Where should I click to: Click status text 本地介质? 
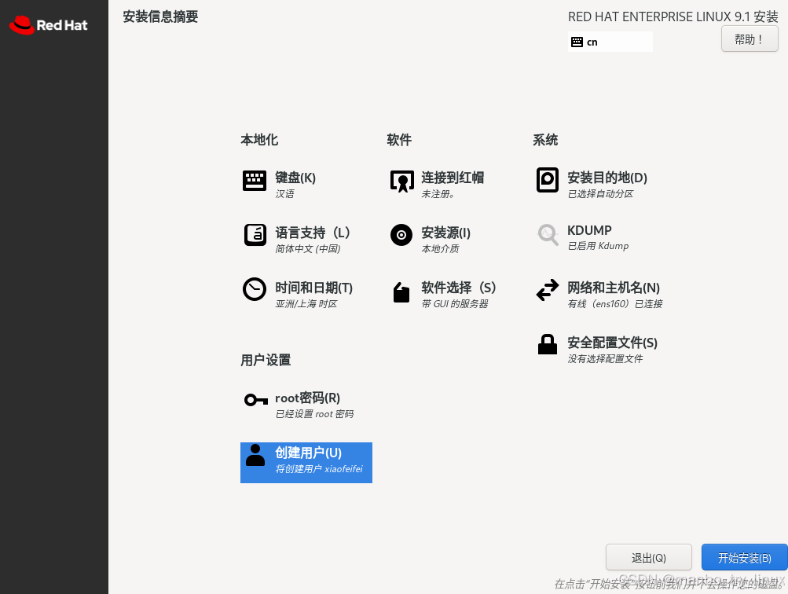(x=440, y=249)
